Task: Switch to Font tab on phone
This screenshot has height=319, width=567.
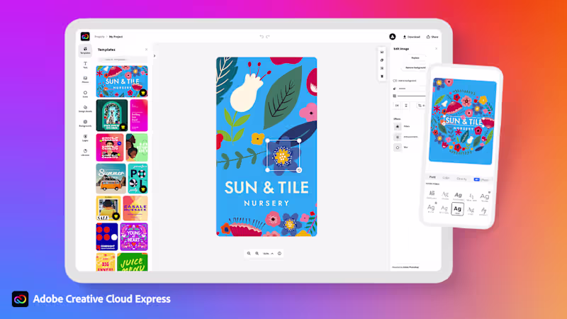Action: coord(432,177)
